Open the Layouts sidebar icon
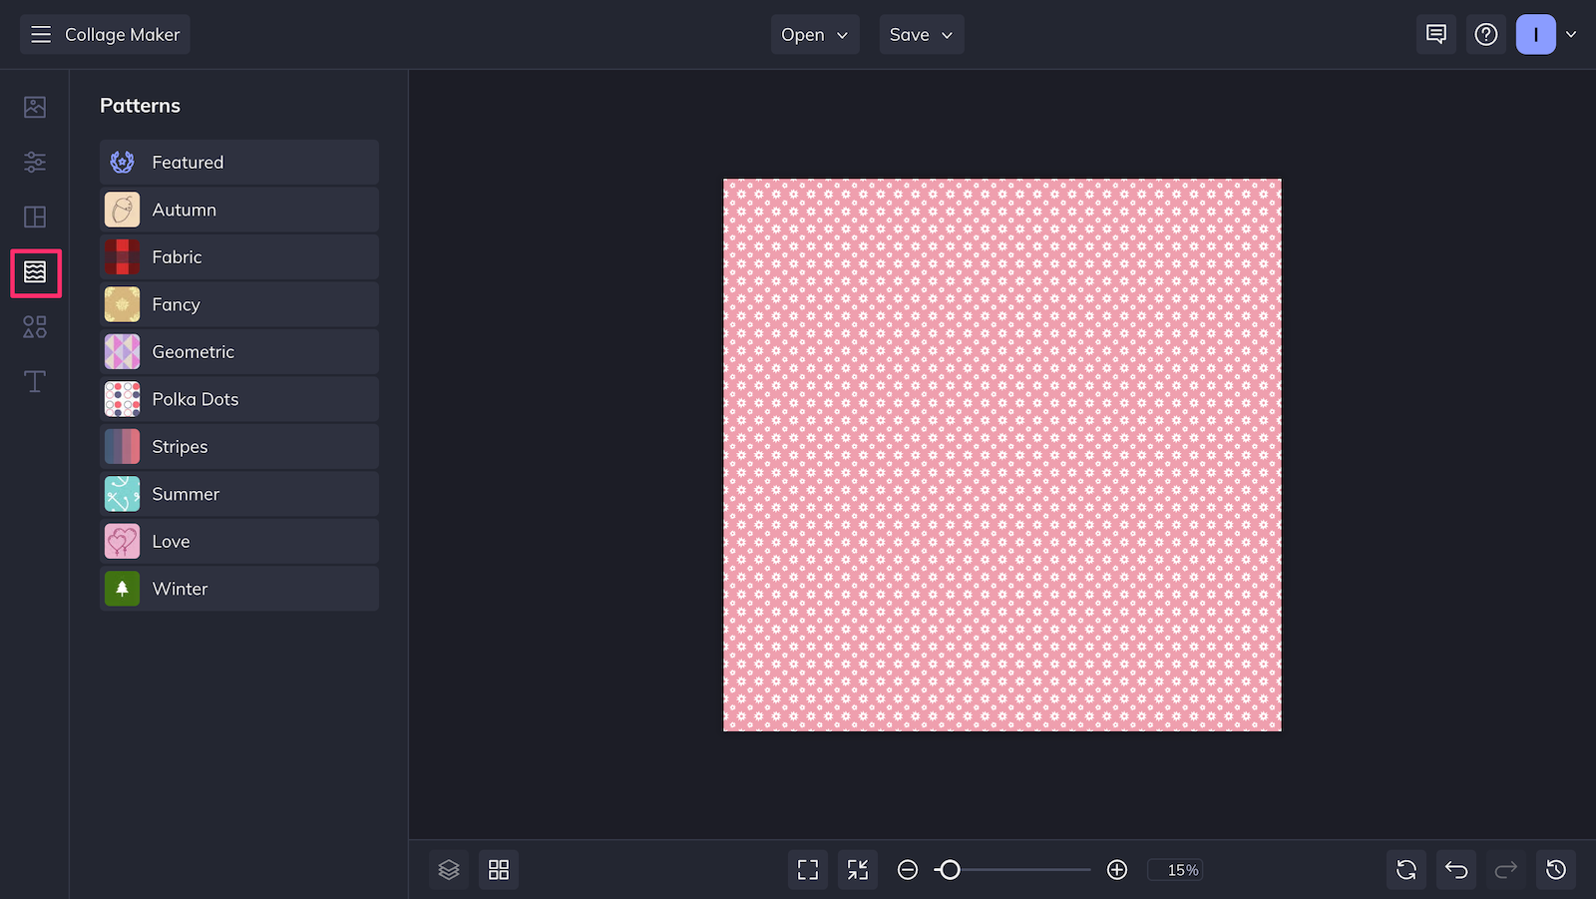 35,217
